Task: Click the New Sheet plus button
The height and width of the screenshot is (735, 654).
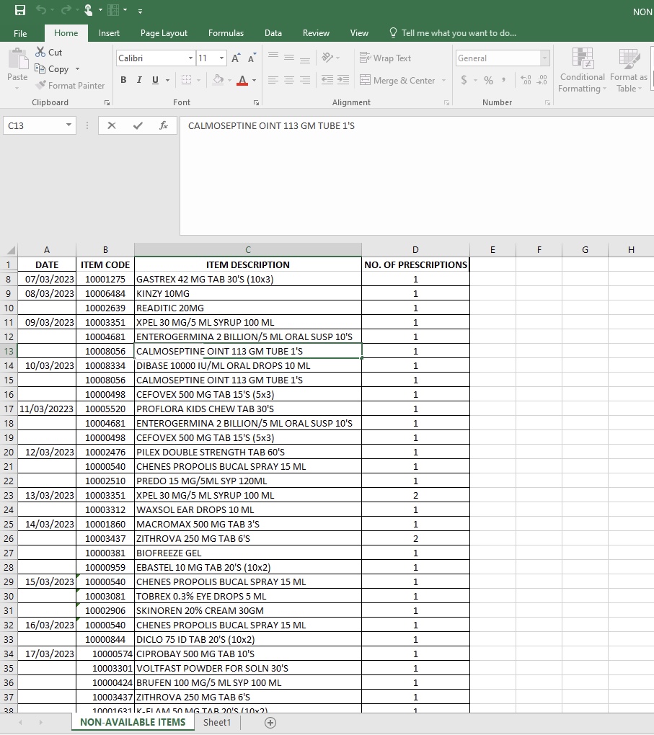Action: pyautogui.click(x=270, y=723)
